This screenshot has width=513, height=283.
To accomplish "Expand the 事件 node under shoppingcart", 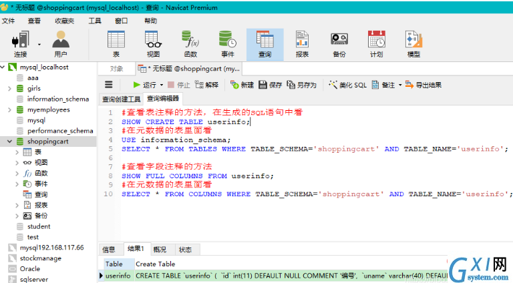I will 17,184.
